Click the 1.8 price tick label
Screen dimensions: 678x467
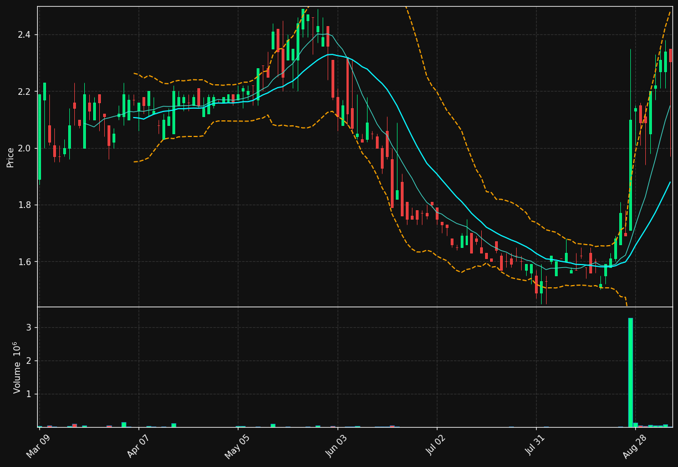[x=25, y=205]
